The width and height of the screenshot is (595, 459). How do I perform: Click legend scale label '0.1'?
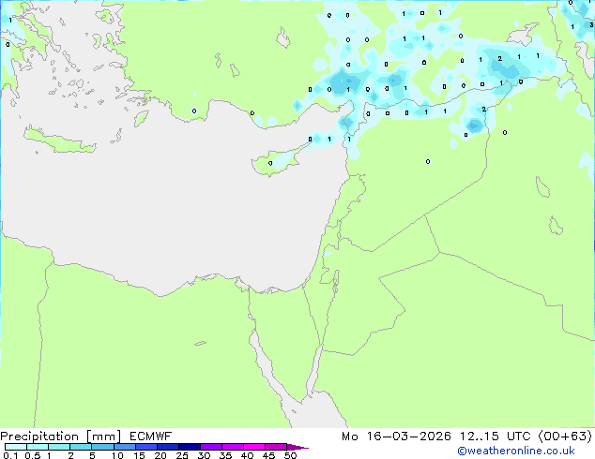(10, 455)
